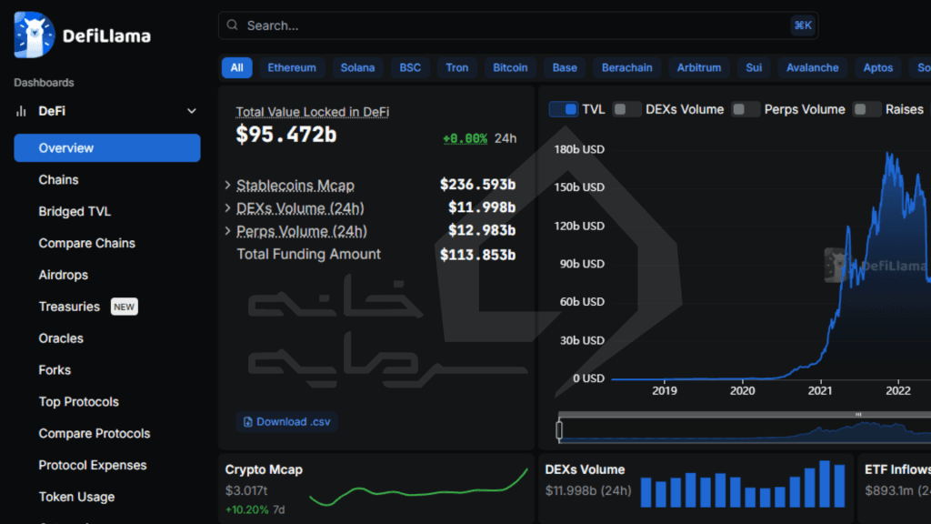931x524 pixels.
Task: Click the Dashboards heading text
Action: pyautogui.click(x=44, y=83)
